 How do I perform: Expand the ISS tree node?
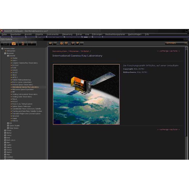(x=8, y=123)
